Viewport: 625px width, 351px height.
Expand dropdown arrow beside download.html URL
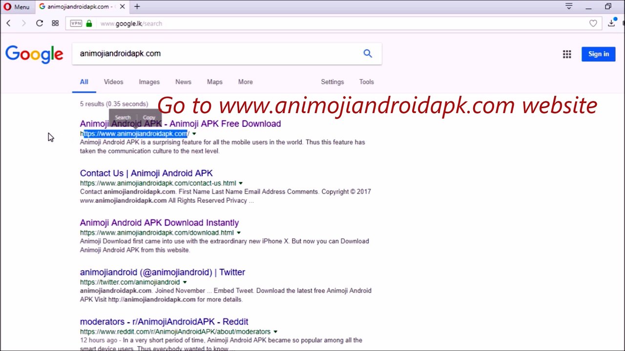coord(238,233)
